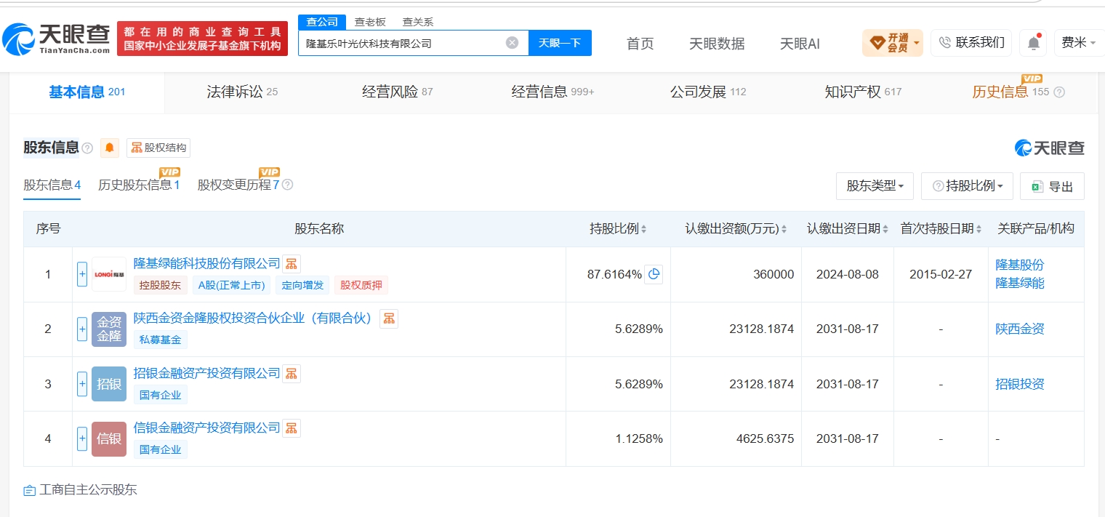Image resolution: width=1105 pixels, height=517 pixels.
Task: Export the table with 导出 button
Action: coord(1052,186)
